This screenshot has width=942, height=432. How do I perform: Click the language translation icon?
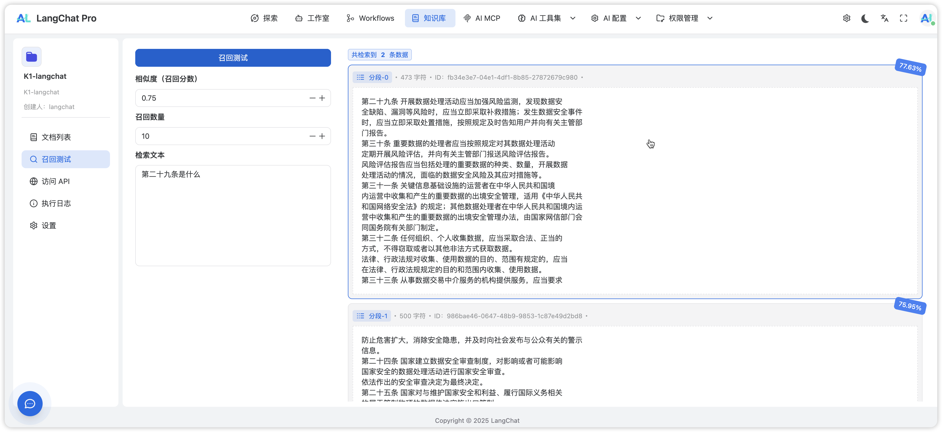point(884,18)
